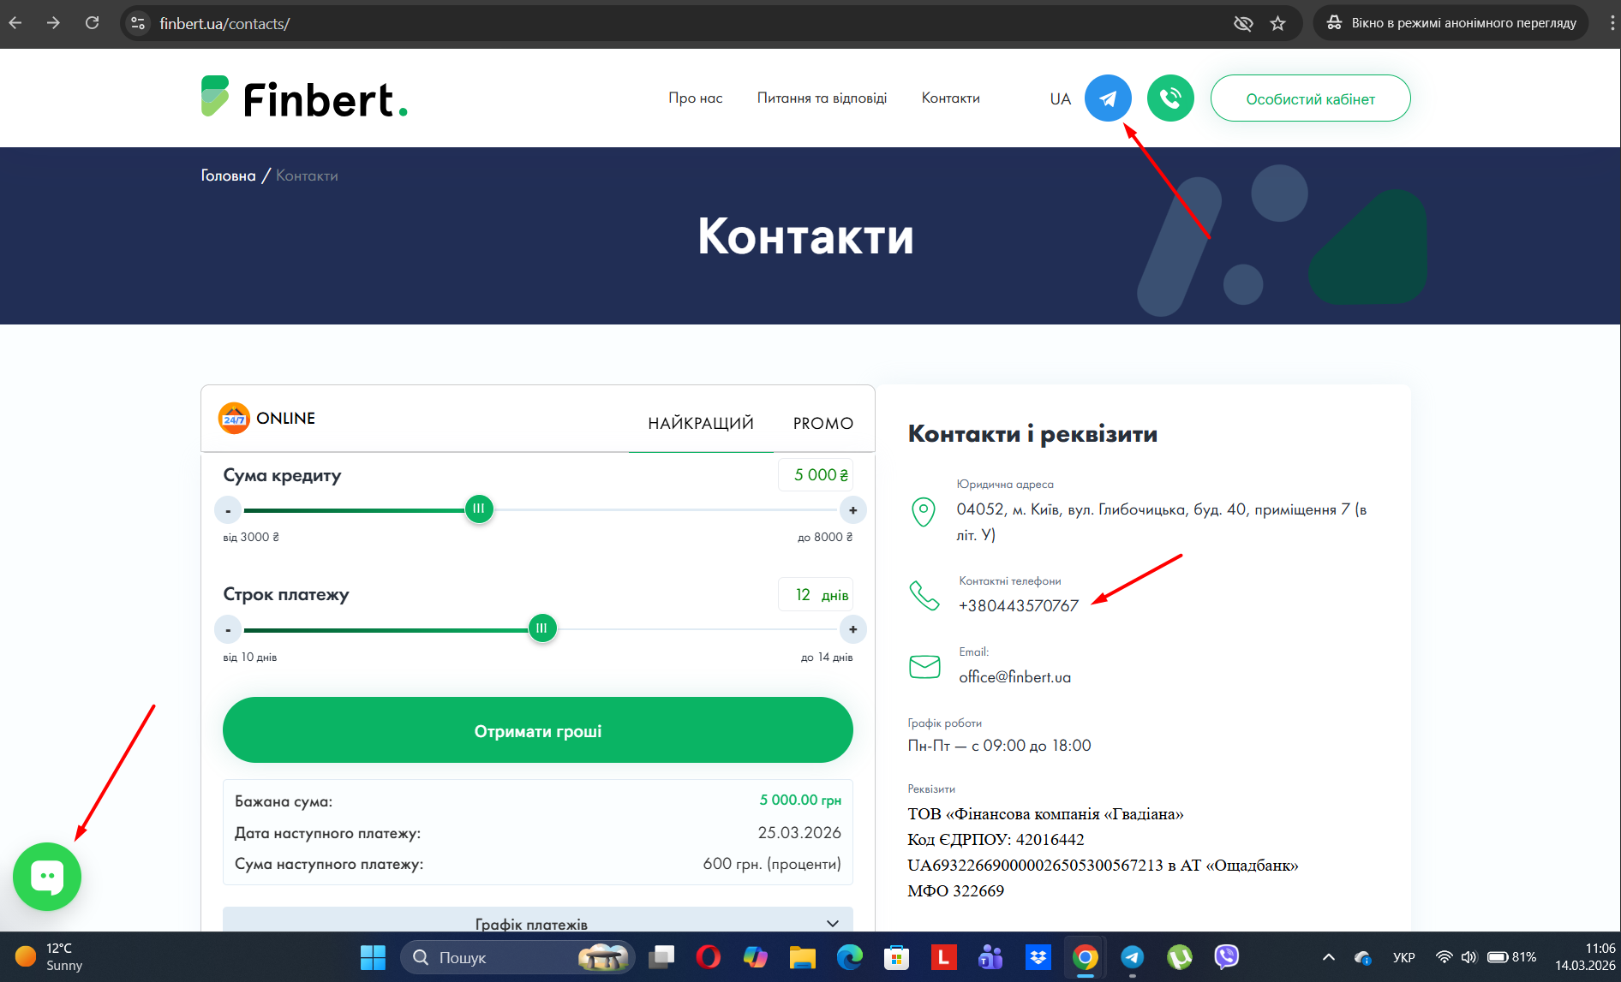The height and width of the screenshot is (982, 1621).
Task: Open Telegram from the taskbar
Action: 1132,957
